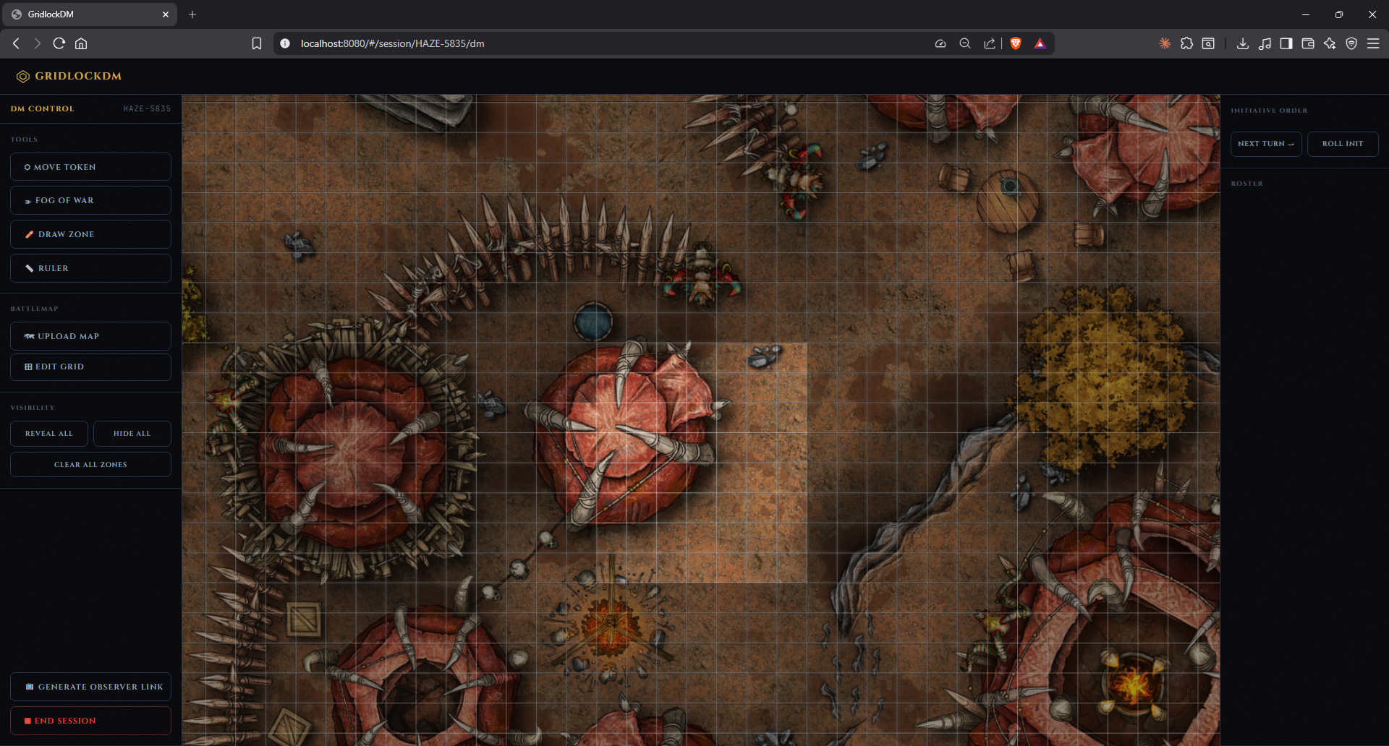The image size is (1389, 746).
Task: Open browser downloads
Action: click(x=1243, y=43)
